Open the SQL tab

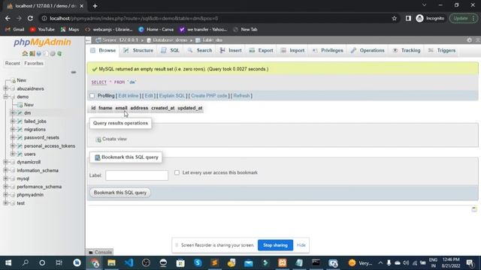(x=171, y=50)
